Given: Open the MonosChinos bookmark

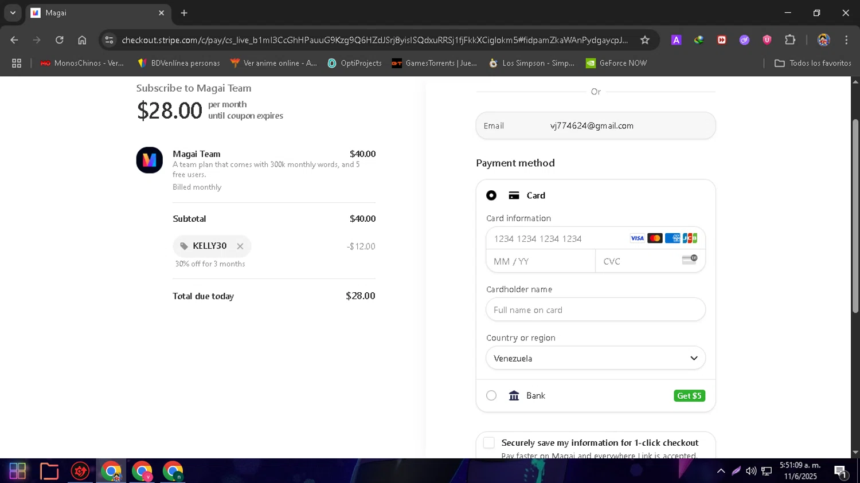Looking at the screenshot, I should pyautogui.click(x=82, y=63).
